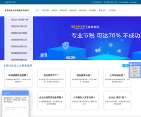Open the 关于我们 navigation item
141x117 pixels.
[x=112, y=10]
